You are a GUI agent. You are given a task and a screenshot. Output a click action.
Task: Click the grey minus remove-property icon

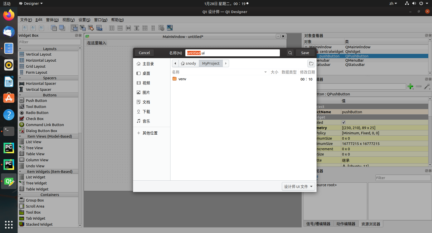coord(419,87)
